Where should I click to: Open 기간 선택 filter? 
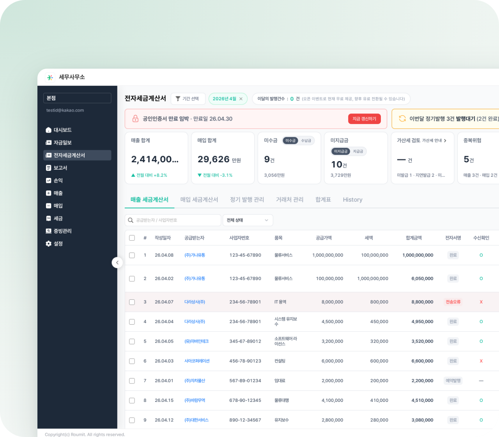click(x=188, y=99)
